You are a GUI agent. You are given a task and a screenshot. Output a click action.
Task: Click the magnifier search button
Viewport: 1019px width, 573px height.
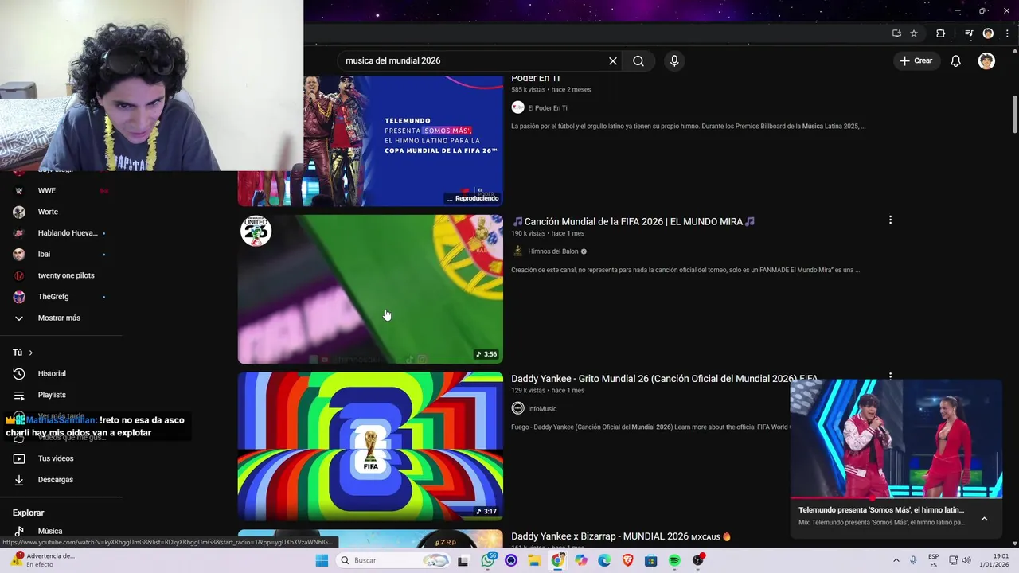(x=638, y=61)
